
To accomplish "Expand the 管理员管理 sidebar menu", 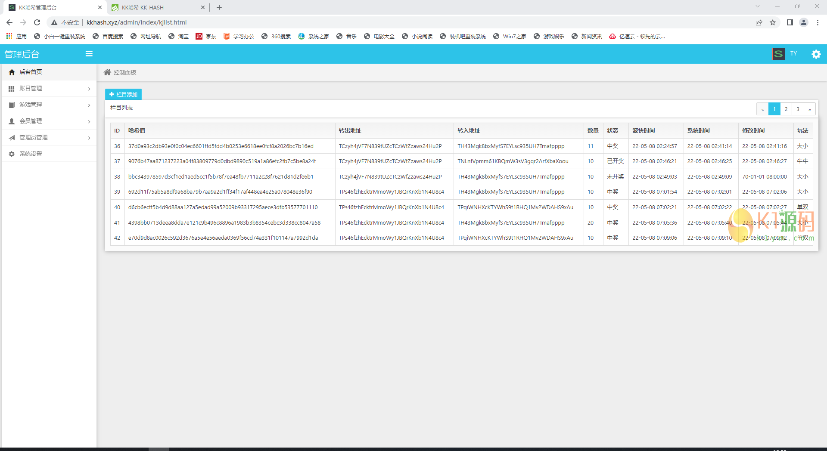I will (x=48, y=138).
